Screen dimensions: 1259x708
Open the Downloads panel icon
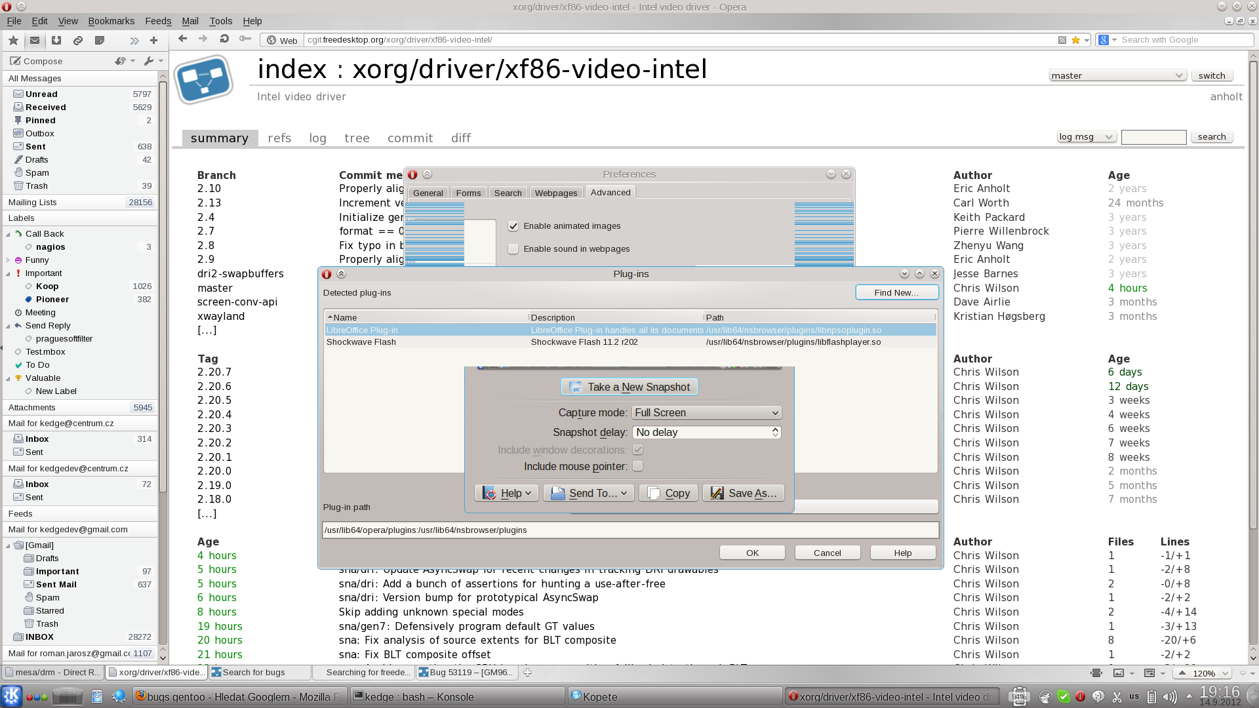tap(56, 41)
